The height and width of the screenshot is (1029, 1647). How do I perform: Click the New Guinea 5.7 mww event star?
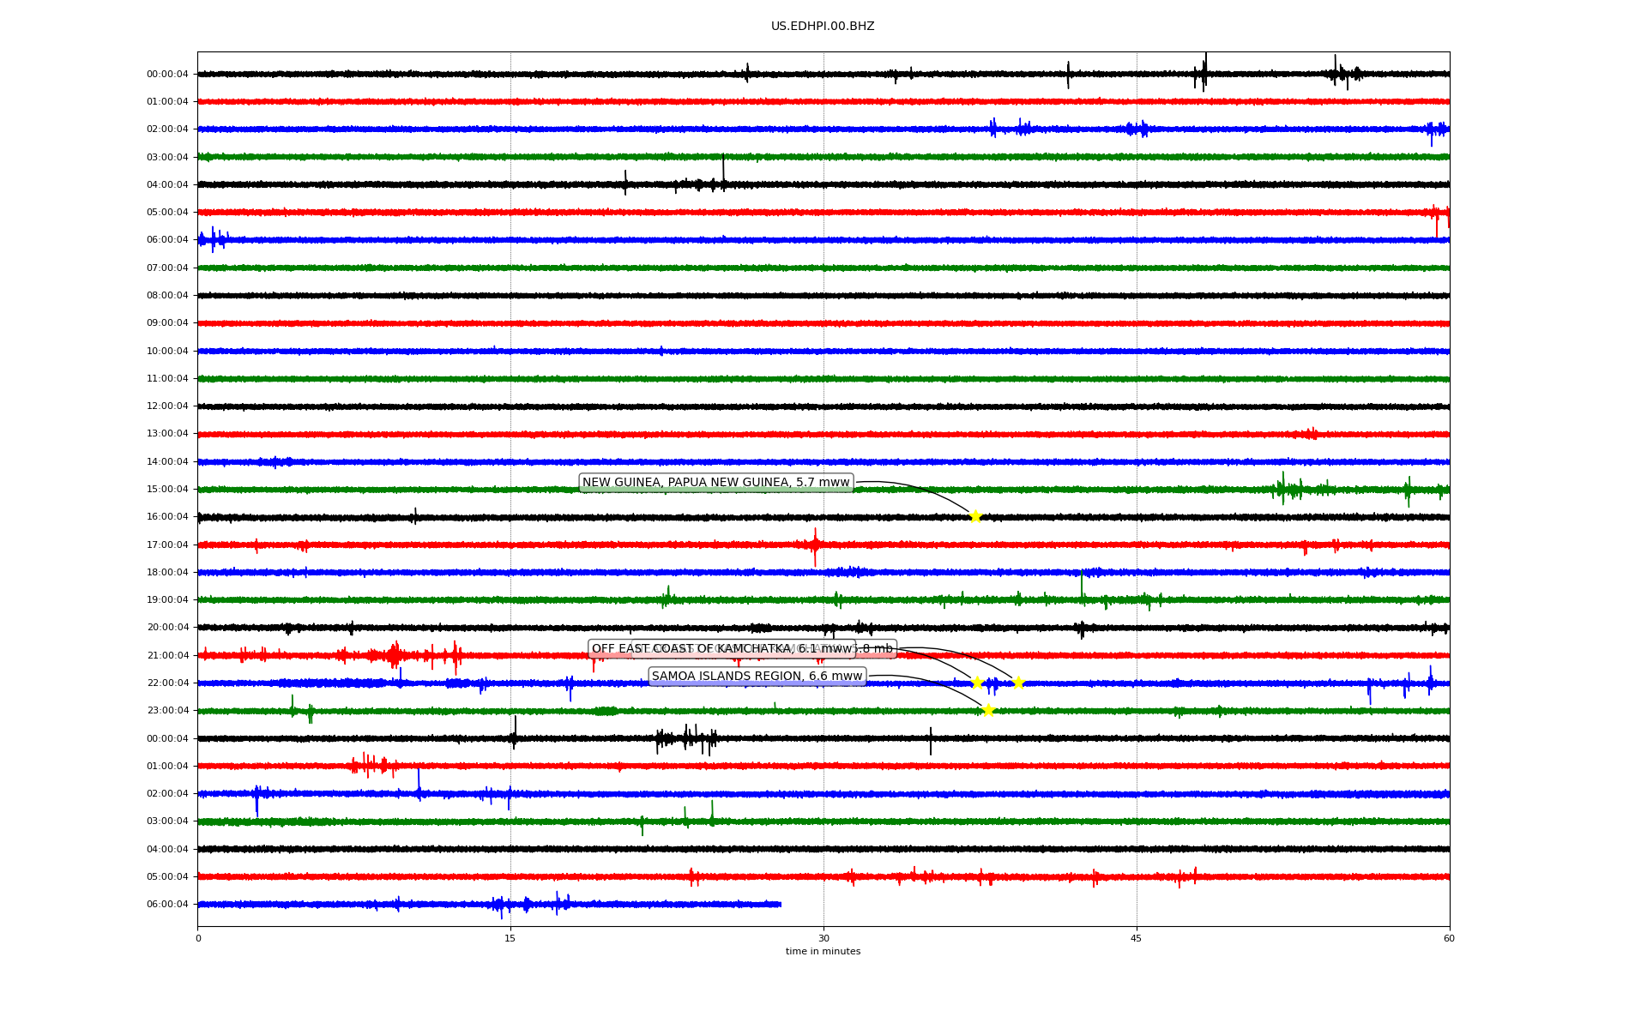point(975,516)
